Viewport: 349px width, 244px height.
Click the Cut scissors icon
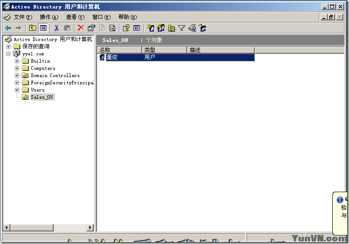[56, 28]
